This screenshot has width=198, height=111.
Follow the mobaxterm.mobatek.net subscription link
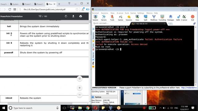[x=189, y=88]
